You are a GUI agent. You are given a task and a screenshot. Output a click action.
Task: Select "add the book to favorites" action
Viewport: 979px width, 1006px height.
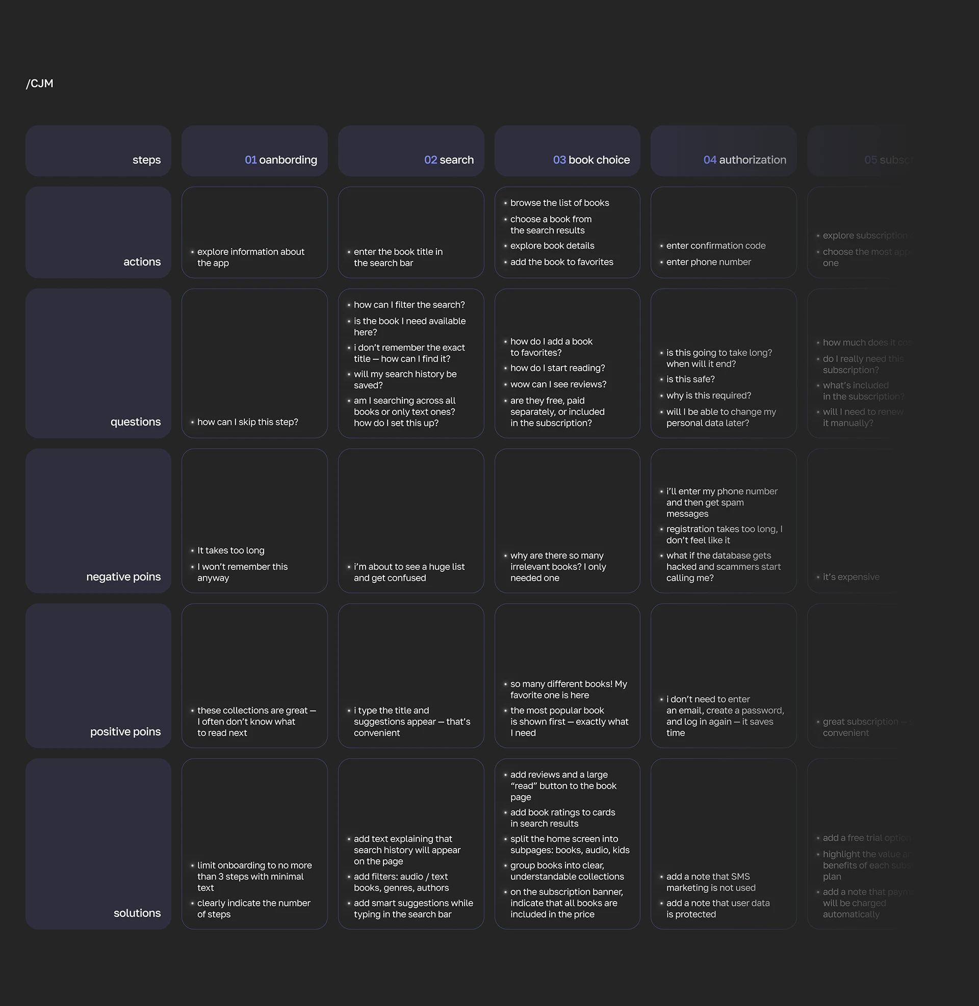tap(561, 262)
